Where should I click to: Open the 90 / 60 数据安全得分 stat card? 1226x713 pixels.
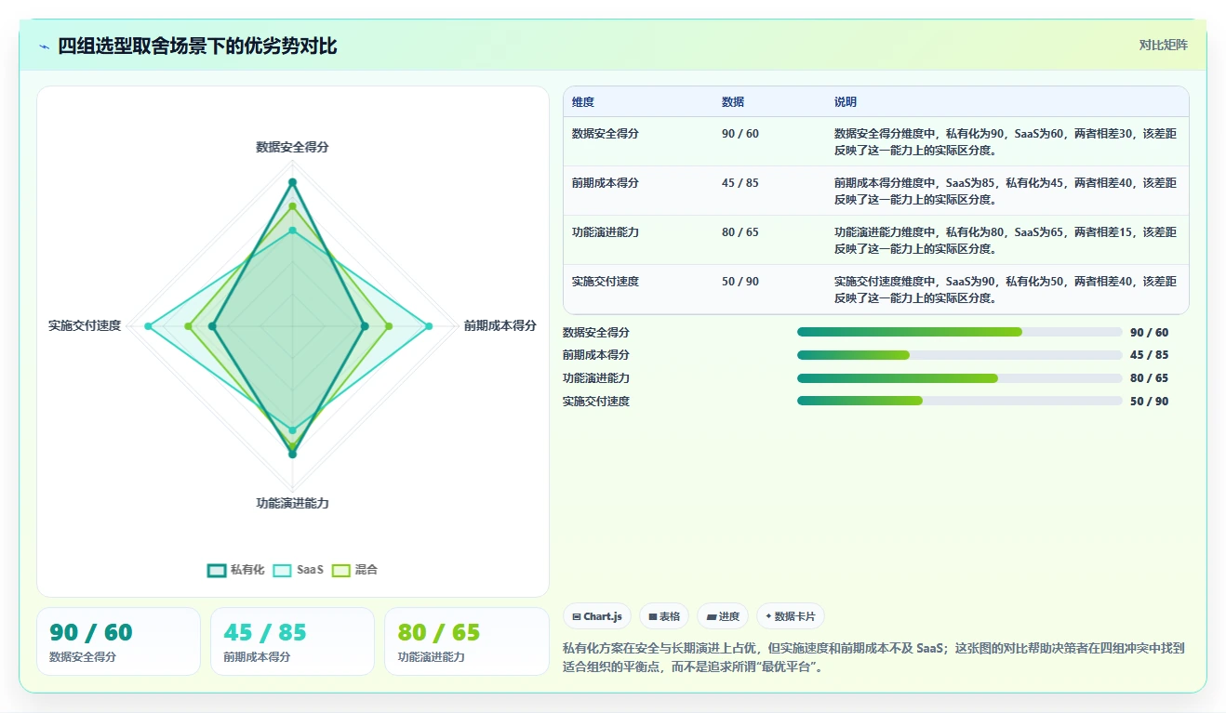tap(118, 641)
